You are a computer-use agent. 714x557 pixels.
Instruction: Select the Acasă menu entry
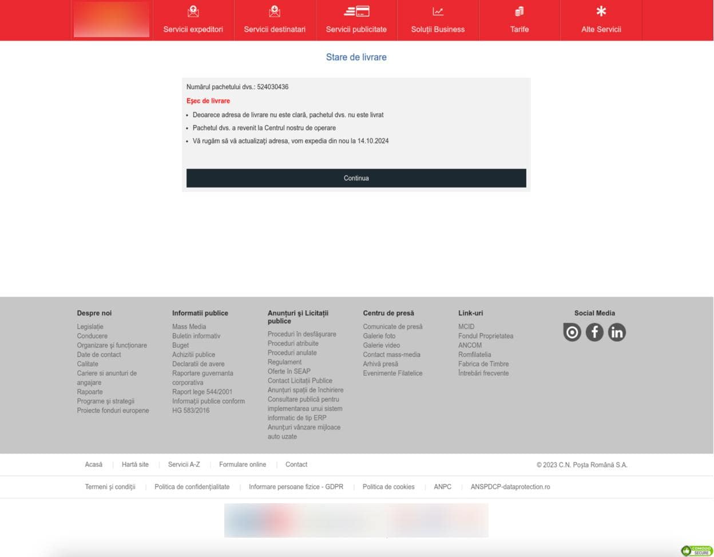click(x=93, y=464)
